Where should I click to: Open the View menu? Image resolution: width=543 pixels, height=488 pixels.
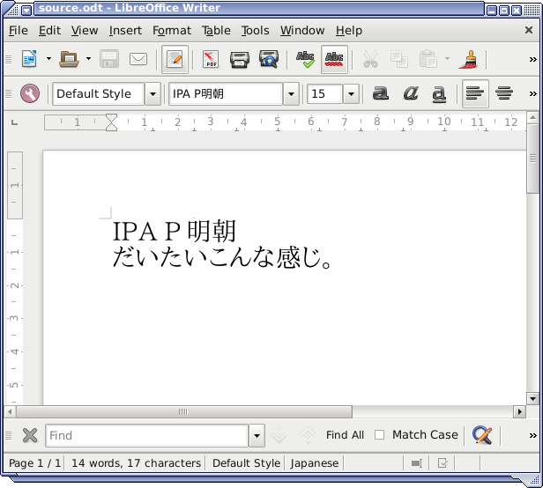[85, 31]
